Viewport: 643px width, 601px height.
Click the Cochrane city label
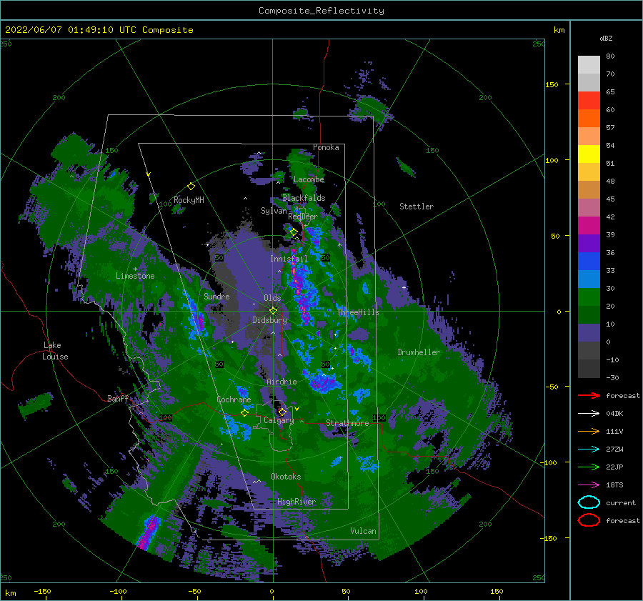234,399
